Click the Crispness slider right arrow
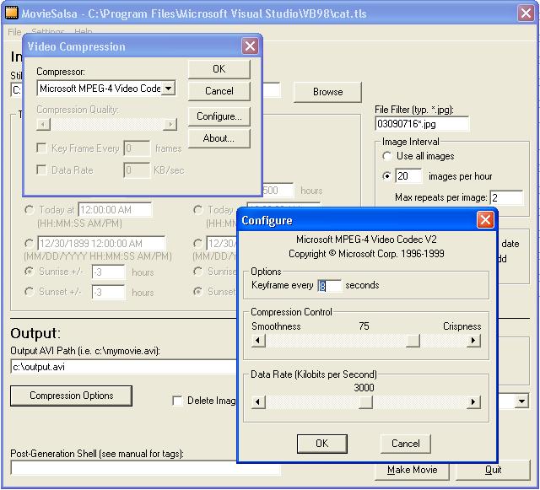 coord(473,341)
